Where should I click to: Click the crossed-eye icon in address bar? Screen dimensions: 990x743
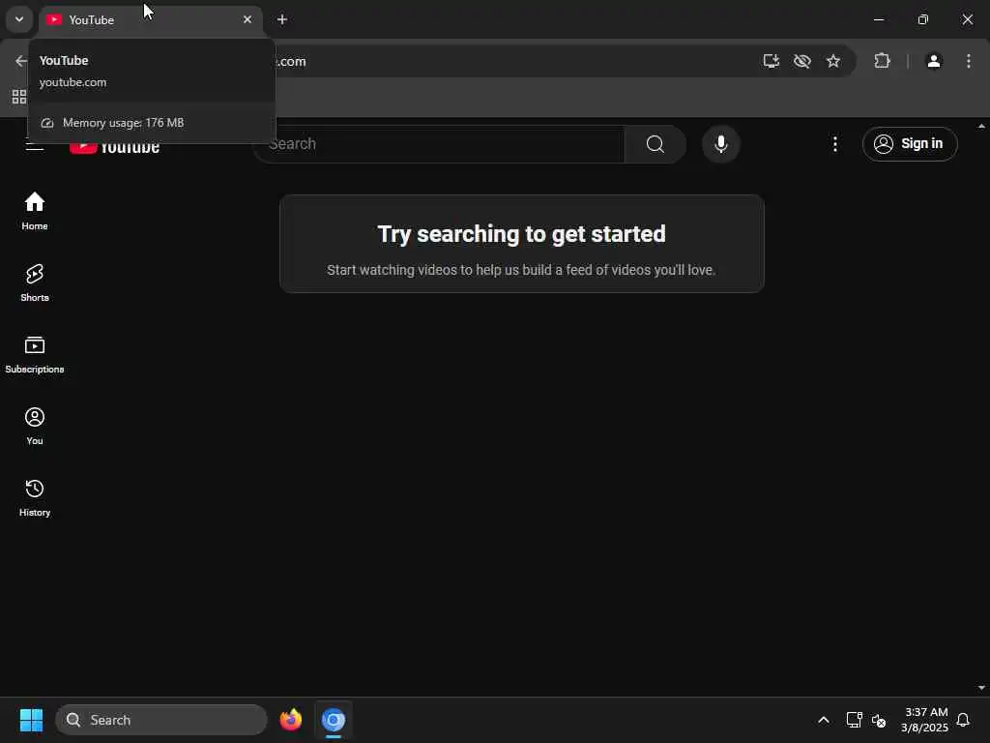tap(801, 61)
